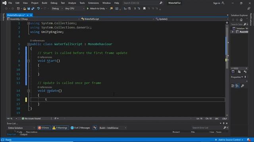
Task: Open the 141 % zoom level dropdown
Action: (x=12, y=118)
